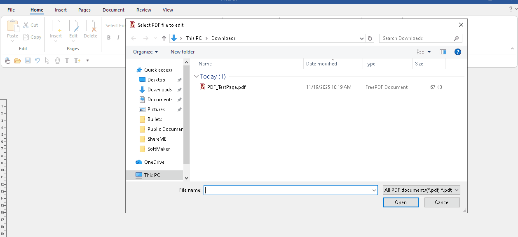Open the blue help question mark
This screenshot has width=518, height=237.
pos(457,52)
